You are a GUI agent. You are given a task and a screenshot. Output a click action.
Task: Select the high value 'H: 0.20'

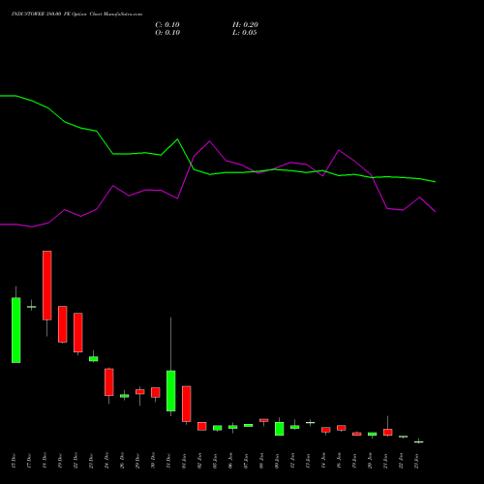pyautogui.click(x=245, y=25)
